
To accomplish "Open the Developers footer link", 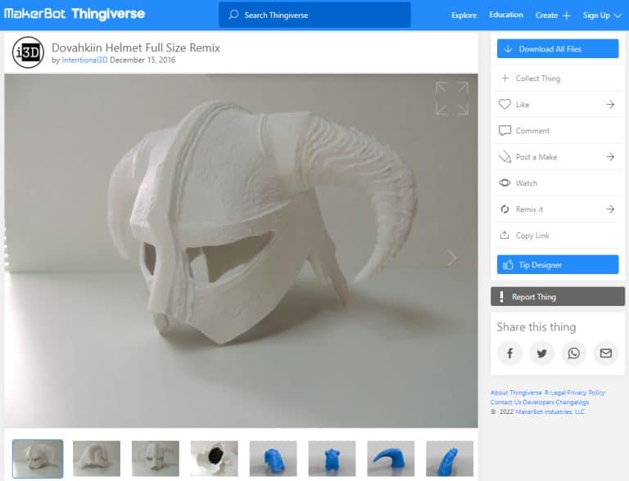I will pos(539,402).
